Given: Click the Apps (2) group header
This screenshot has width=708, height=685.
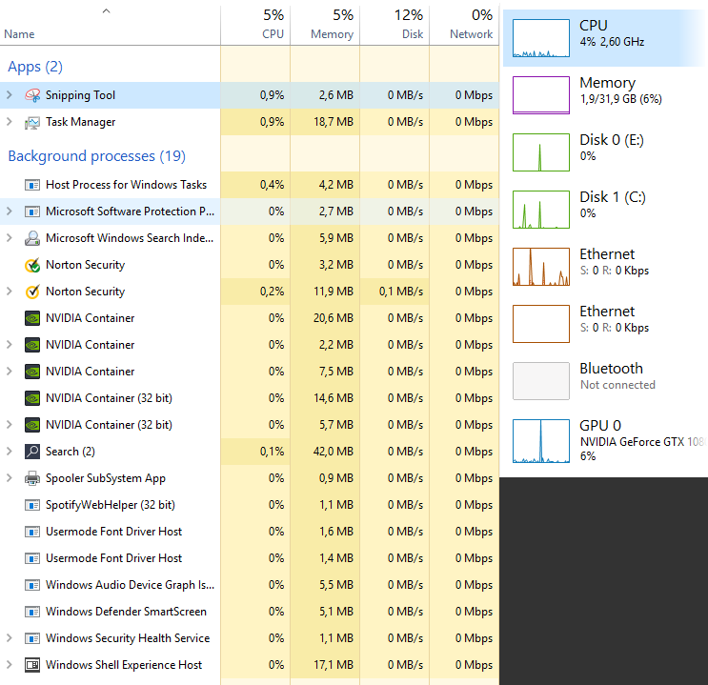Looking at the screenshot, I should (x=35, y=67).
